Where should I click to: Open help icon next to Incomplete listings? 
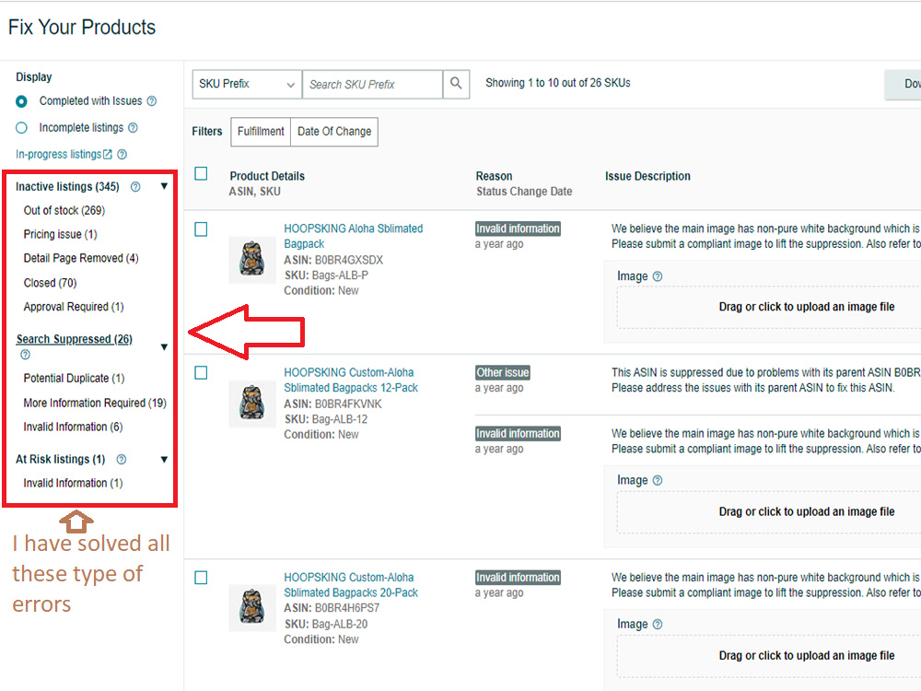click(133, 127)
